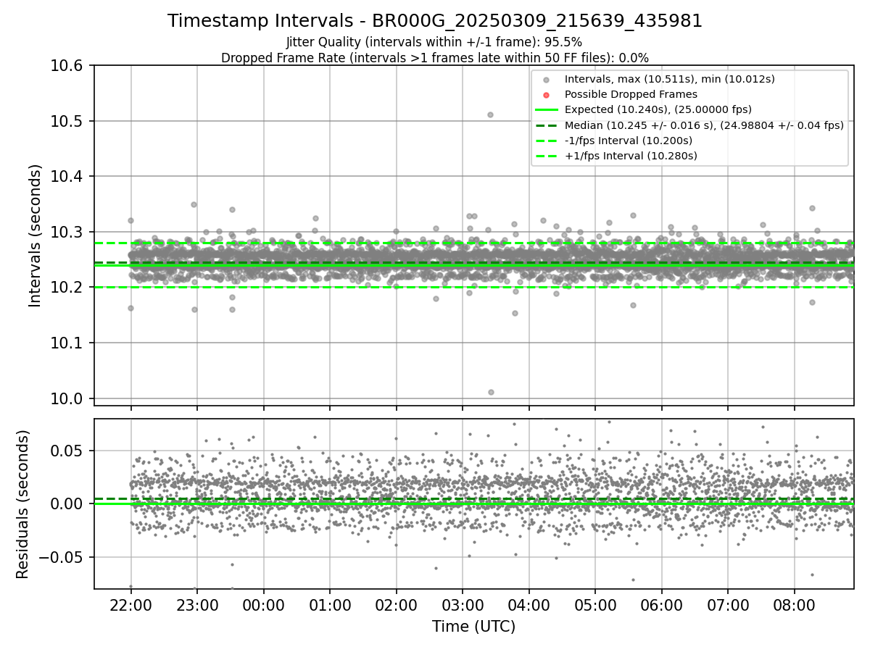Viewport: 870px width, 652px height.
Task: Click the outlier point at the 10.012s minimum interval
Action: coord(491,392)
